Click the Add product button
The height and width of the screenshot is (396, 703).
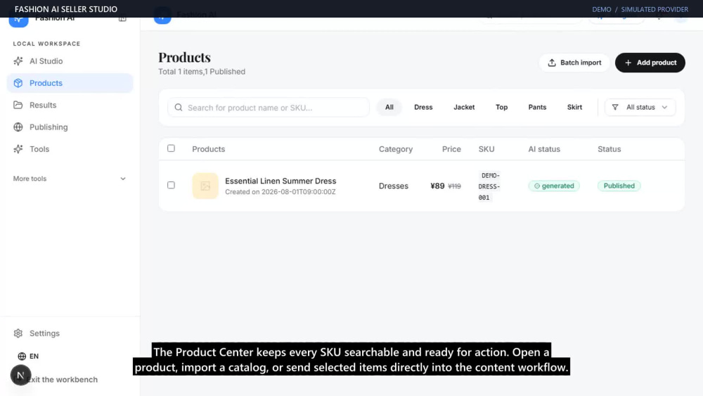click(x=650, y=63)
